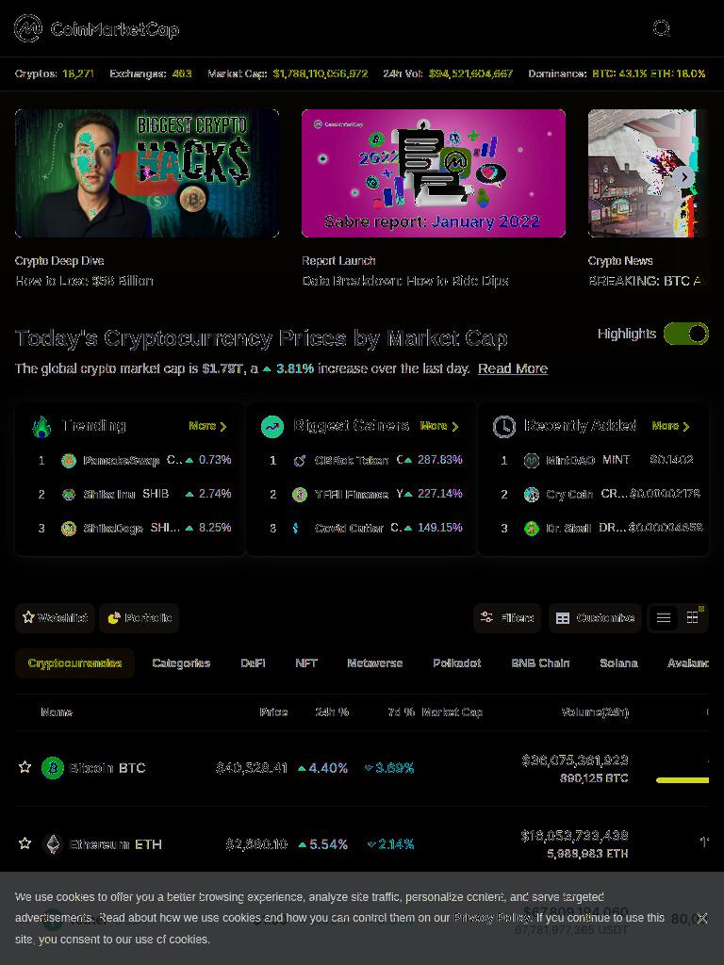The height and width of the screenshot is (965, 724).
Task: Open the Sabre report January 2022 thumbnail
Action: (x=434, y=173)
